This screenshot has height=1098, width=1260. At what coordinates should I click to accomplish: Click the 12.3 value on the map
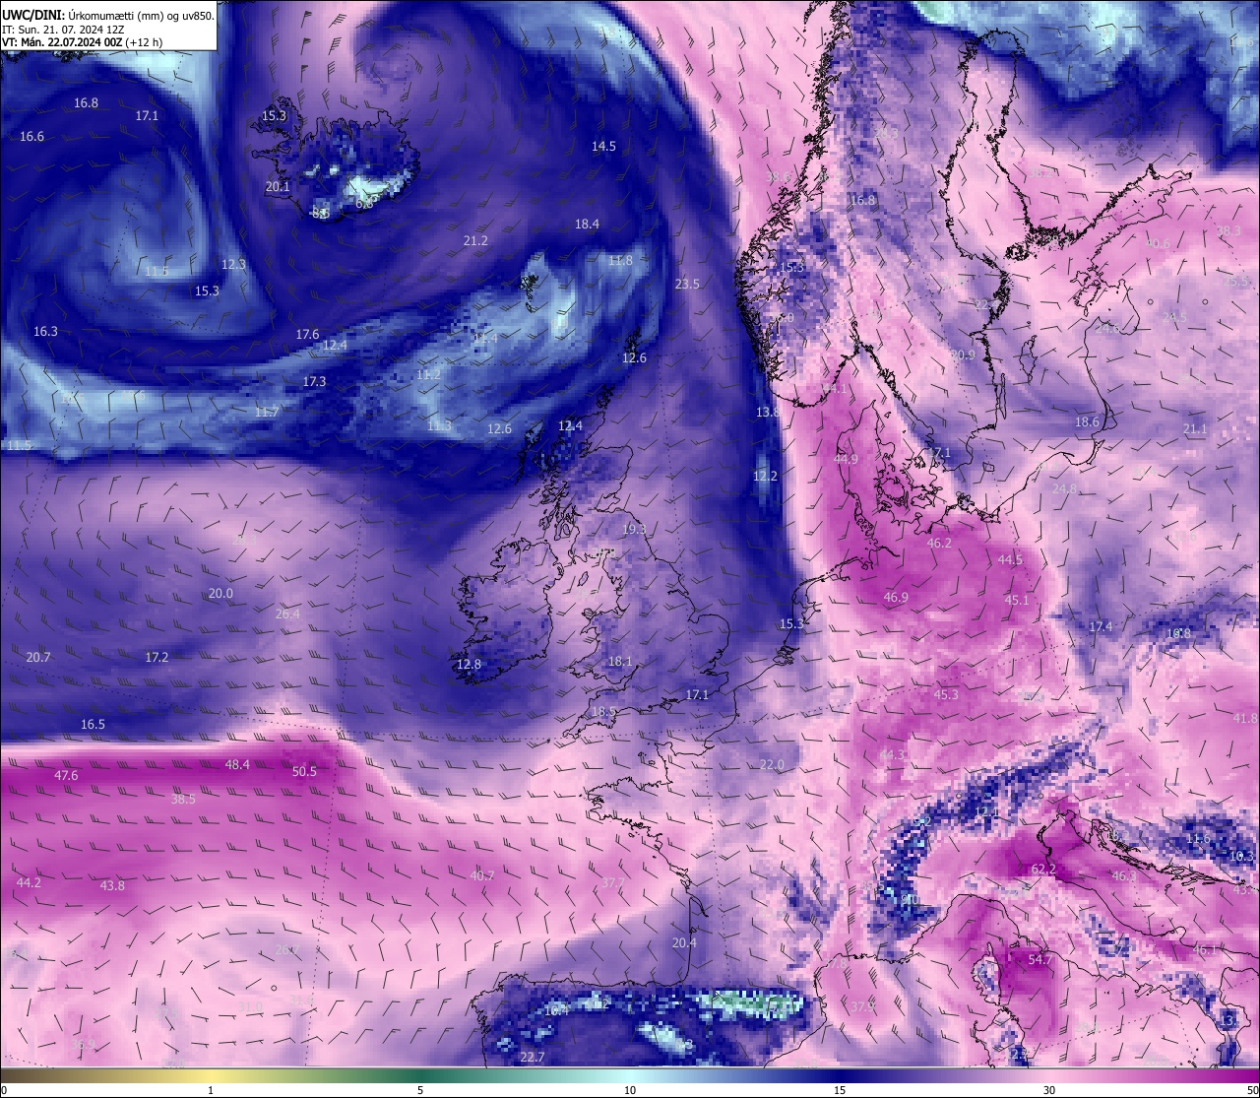point(233,265)
